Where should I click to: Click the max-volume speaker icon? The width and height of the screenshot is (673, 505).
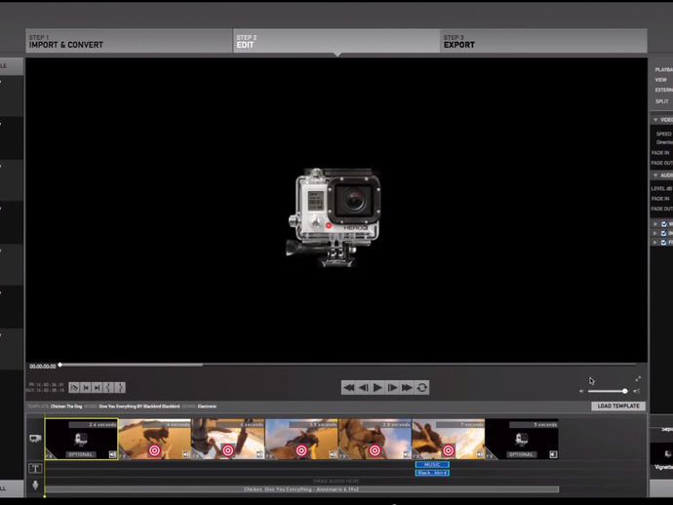point(637,391)
